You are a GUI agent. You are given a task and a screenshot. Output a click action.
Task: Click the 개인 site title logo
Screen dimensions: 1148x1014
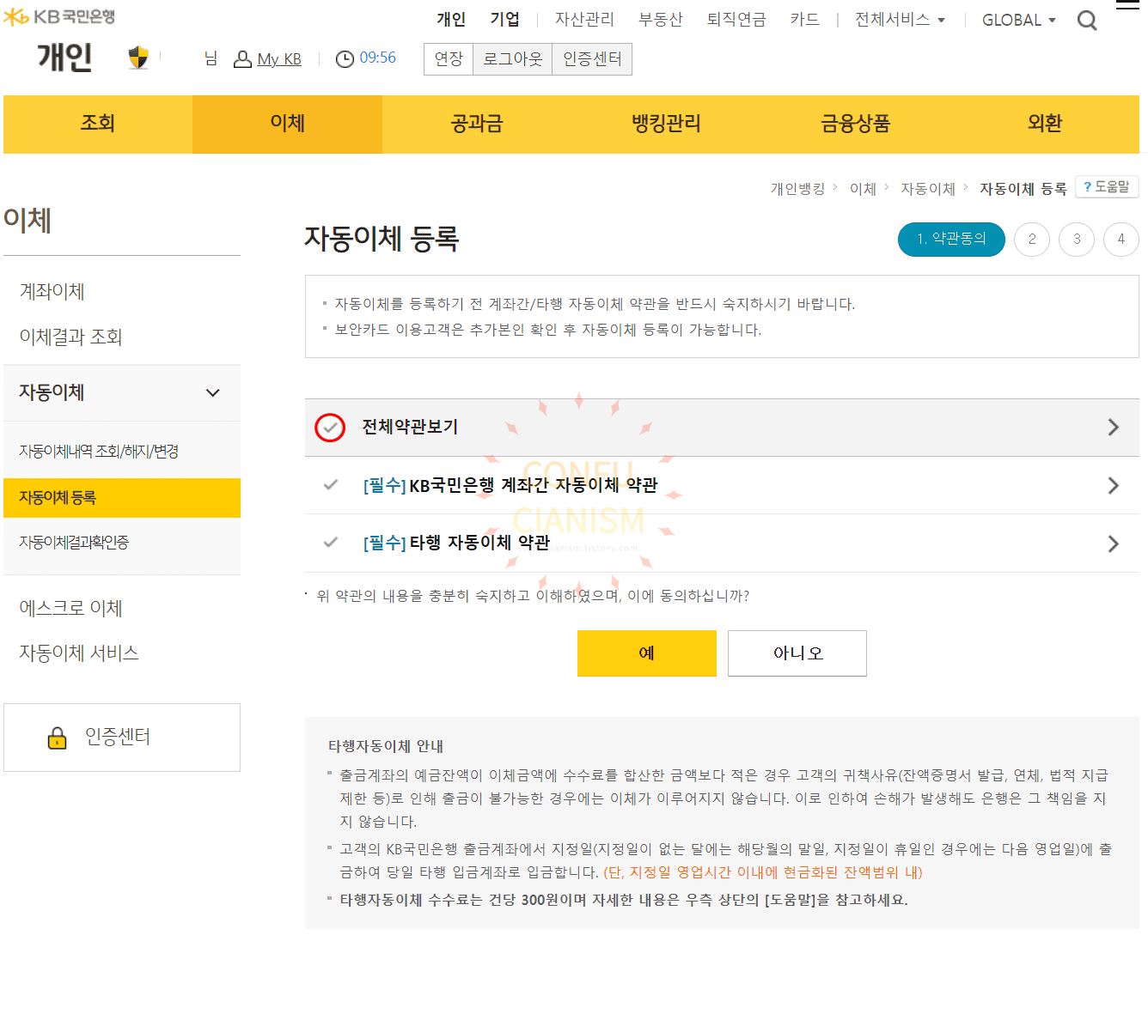(64, 58)
